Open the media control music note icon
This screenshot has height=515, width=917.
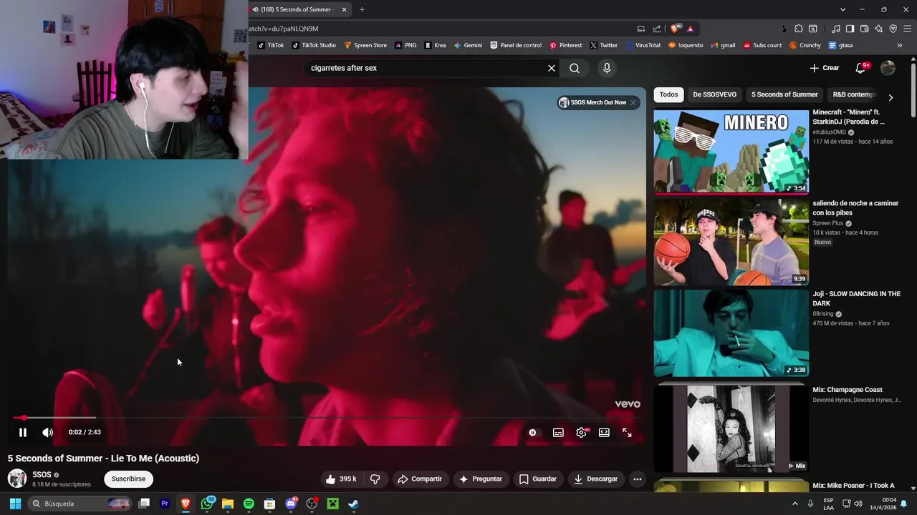point(835,29)
